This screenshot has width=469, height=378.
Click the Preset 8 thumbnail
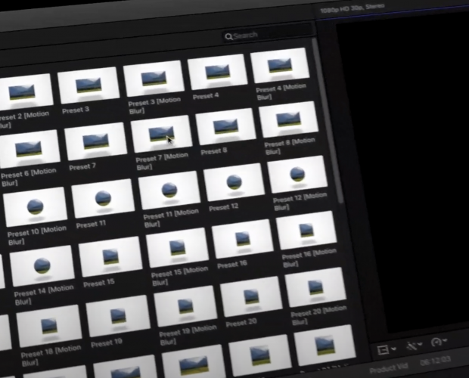226,126
